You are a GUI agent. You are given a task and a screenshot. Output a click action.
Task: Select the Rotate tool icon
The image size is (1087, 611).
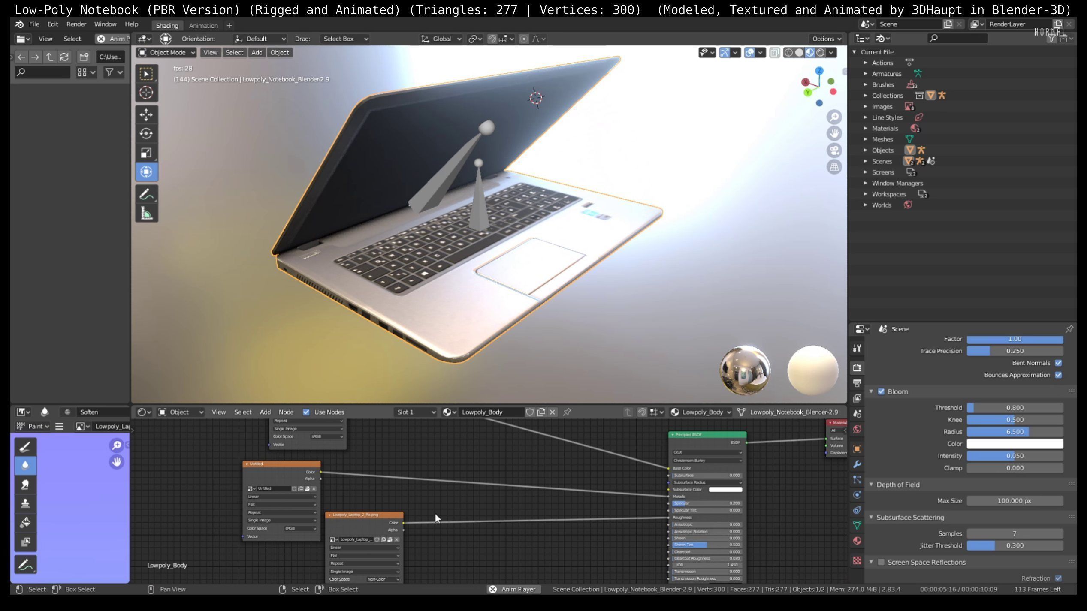146,134
